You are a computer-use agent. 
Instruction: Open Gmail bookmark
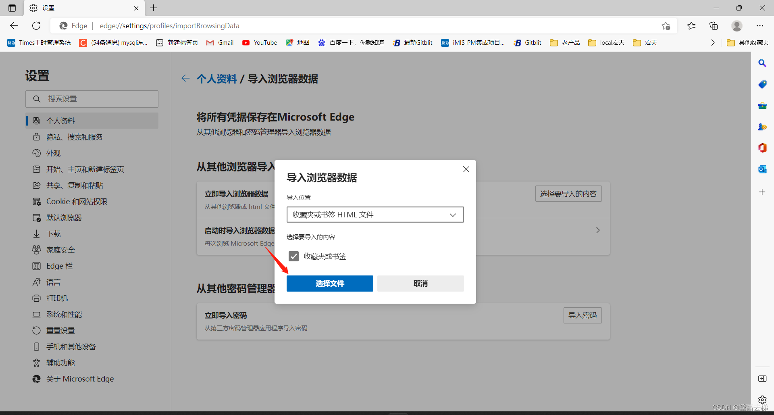[220, 43]
